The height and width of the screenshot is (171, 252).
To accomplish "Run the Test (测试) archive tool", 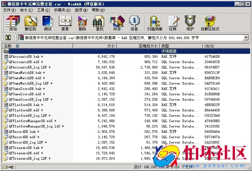I will pyautogui.click(x=48, y=23).
